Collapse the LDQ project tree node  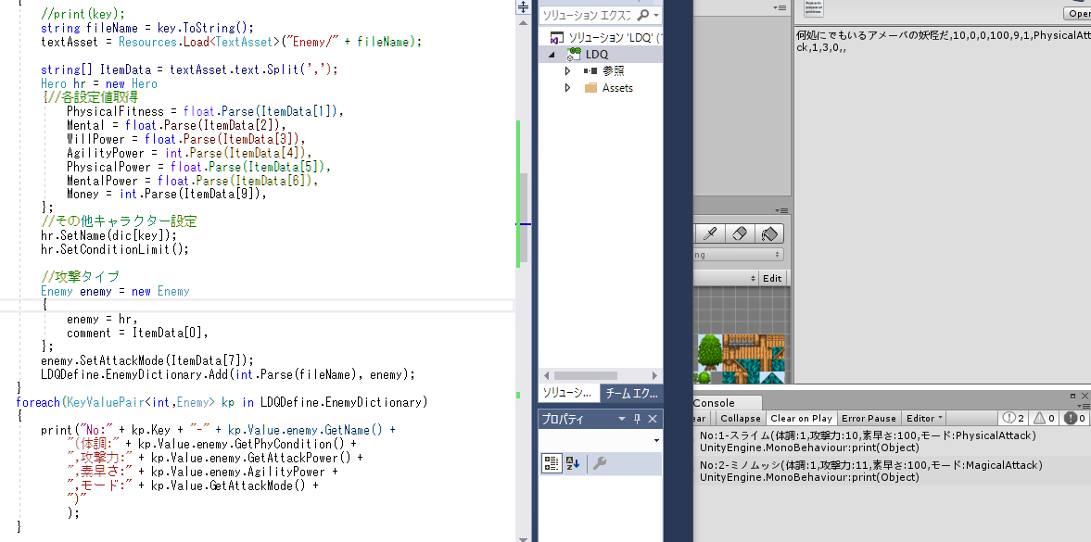point(552,55)
